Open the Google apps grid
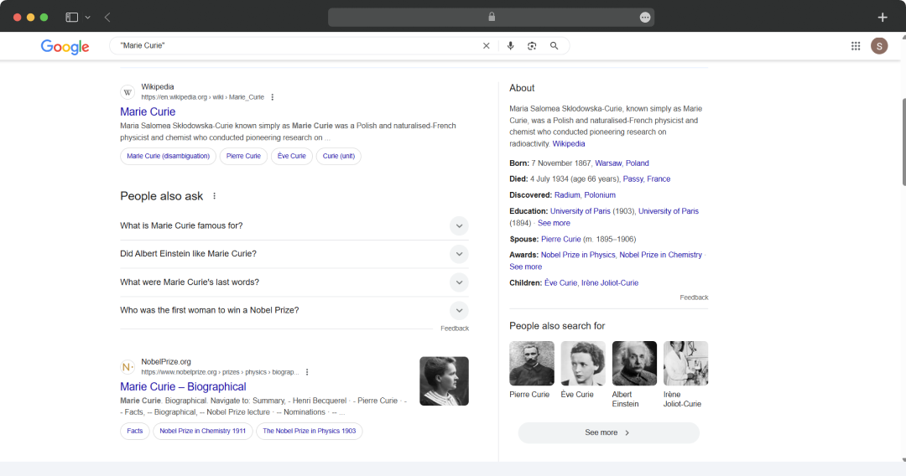This screenshot has height=476, width=906. [856, 45]
